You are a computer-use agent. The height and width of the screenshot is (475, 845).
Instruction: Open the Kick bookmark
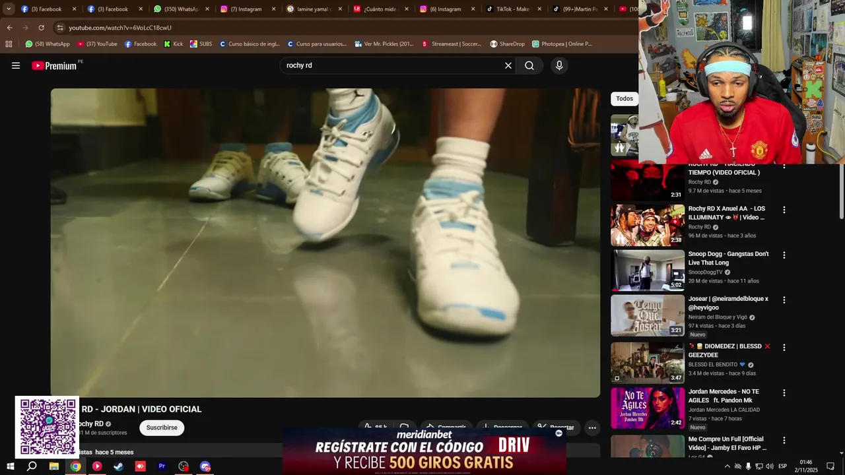click(x=174, y=44)
